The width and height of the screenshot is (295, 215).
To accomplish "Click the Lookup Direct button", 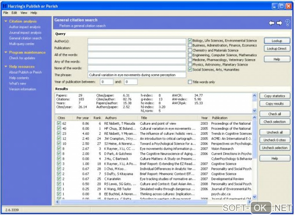I will [x=277, y=49].
